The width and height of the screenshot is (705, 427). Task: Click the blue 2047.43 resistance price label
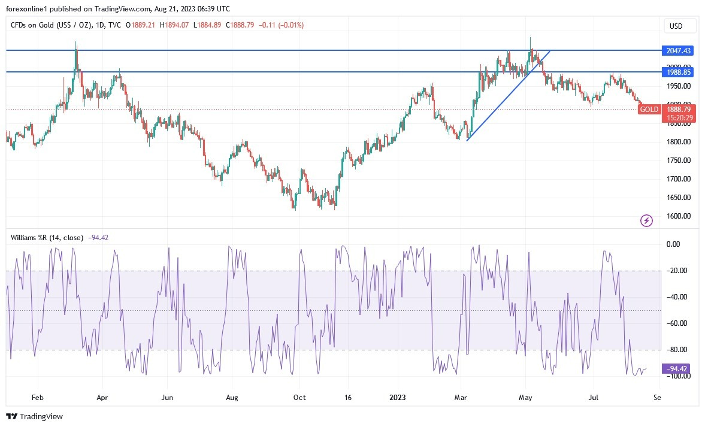[x=677, y=52]
